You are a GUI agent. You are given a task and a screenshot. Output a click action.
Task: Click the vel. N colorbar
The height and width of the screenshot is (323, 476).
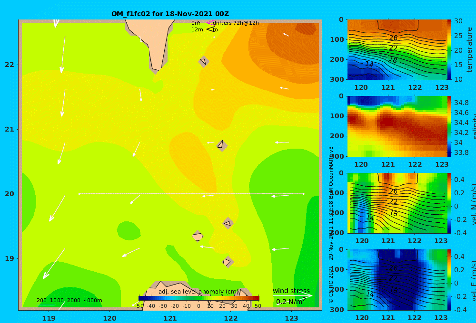(x=449, y=203)
